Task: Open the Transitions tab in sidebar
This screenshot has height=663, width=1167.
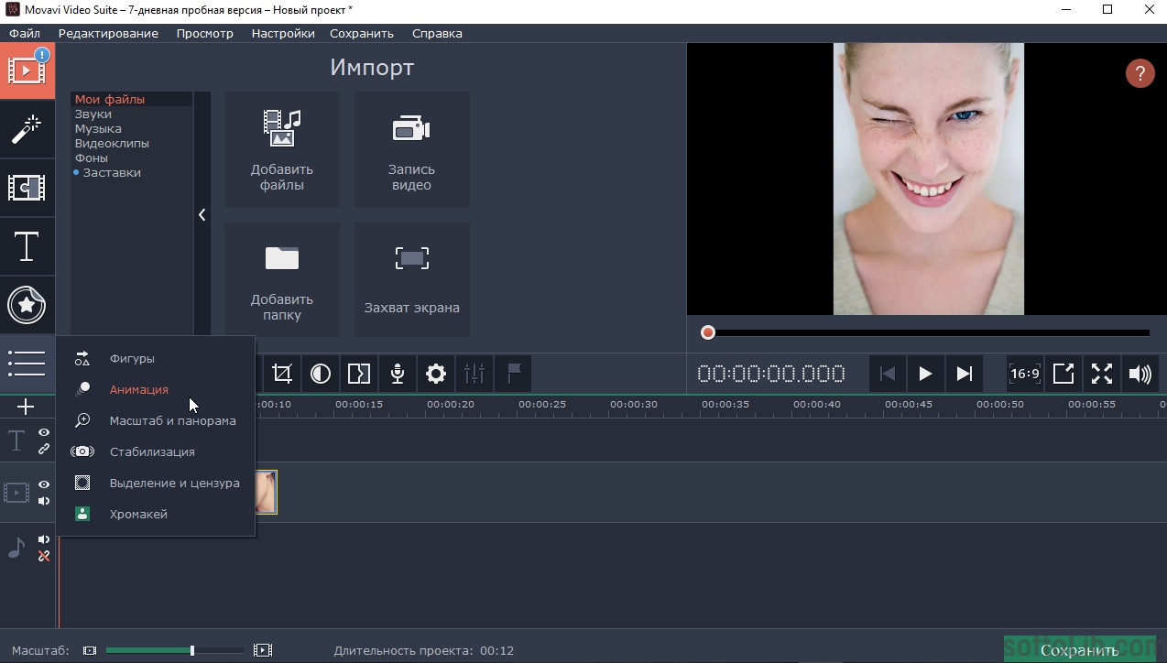Action: [x=27, y=188]
